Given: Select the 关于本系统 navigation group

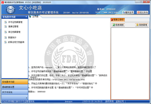Looking at the screenshot, I should pyautogui.click(x=15, y=92).
